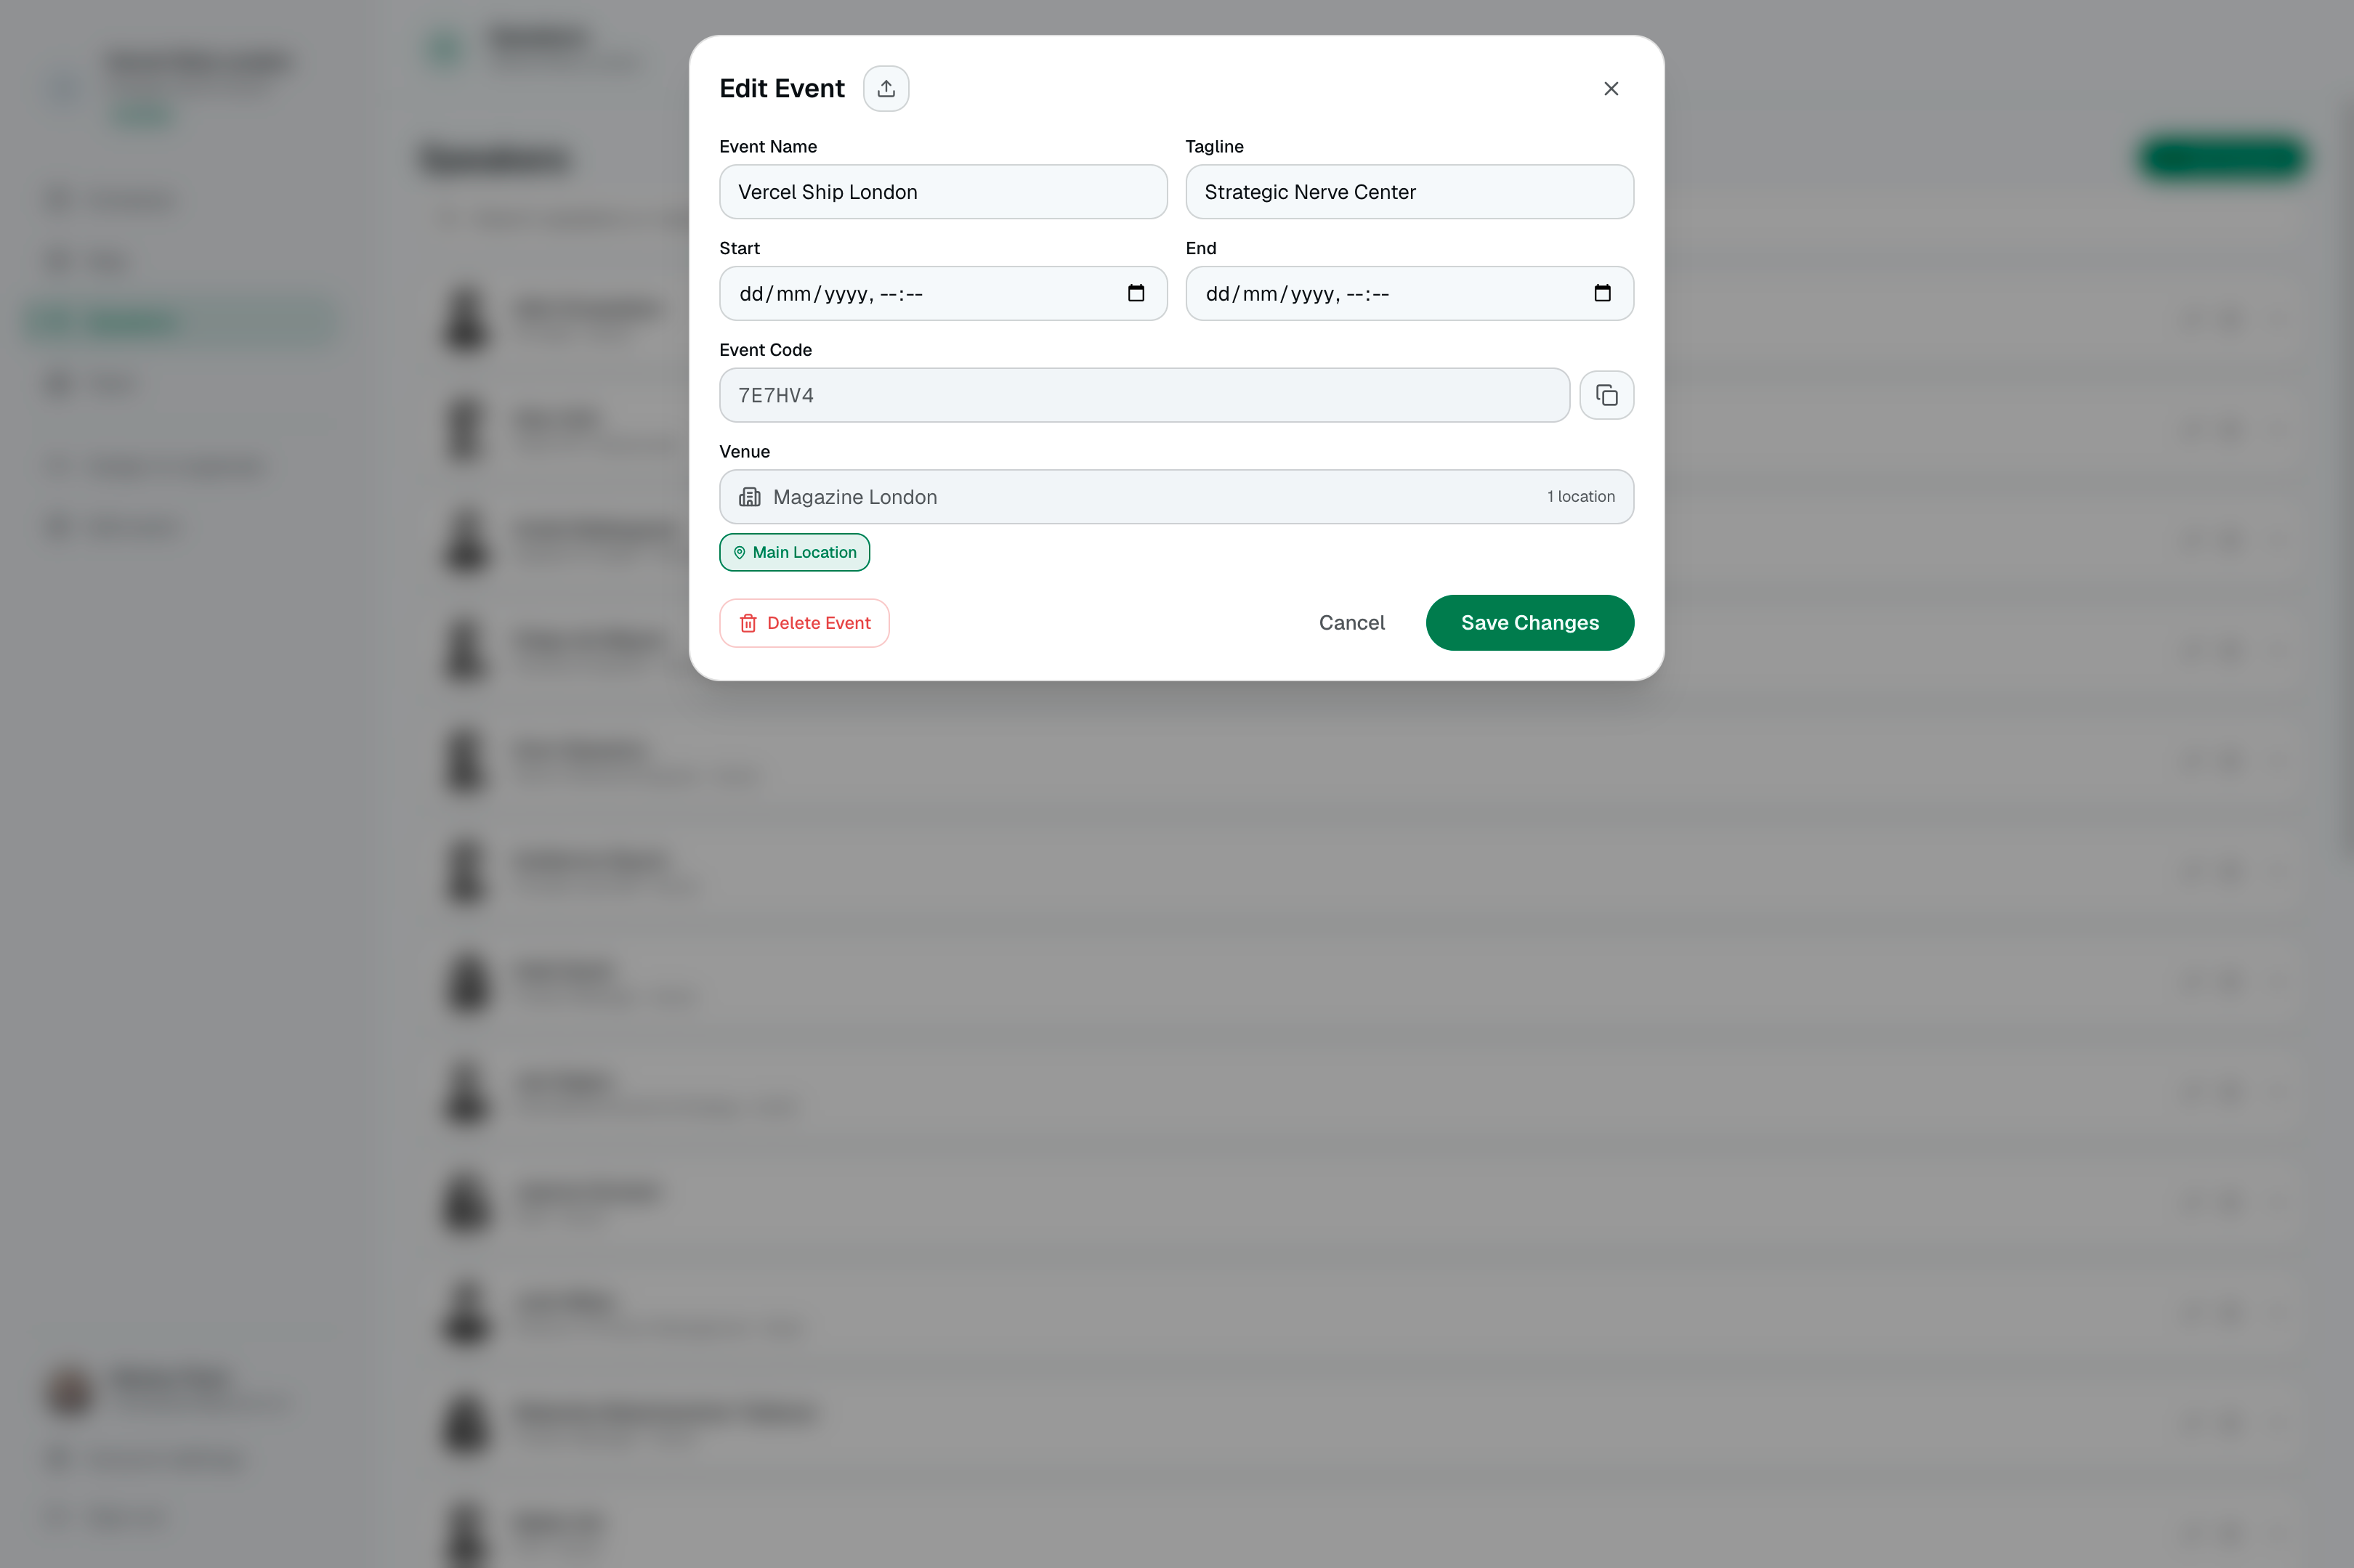Click the End datetime field
Image resolution: width=2354 pixels, height=1568 pixels.
1409,293
